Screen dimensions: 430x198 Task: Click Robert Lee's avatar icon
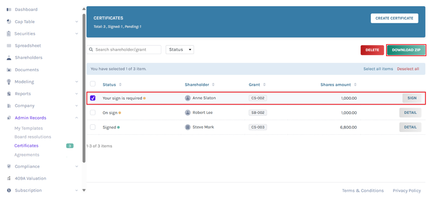point(188,112)
